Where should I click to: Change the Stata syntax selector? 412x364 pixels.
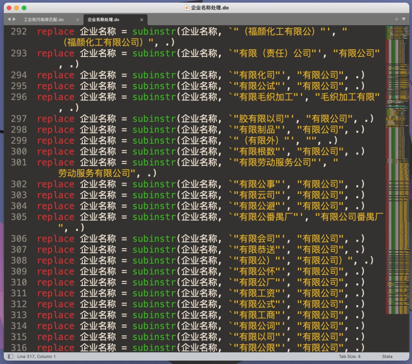pos(387,357)
